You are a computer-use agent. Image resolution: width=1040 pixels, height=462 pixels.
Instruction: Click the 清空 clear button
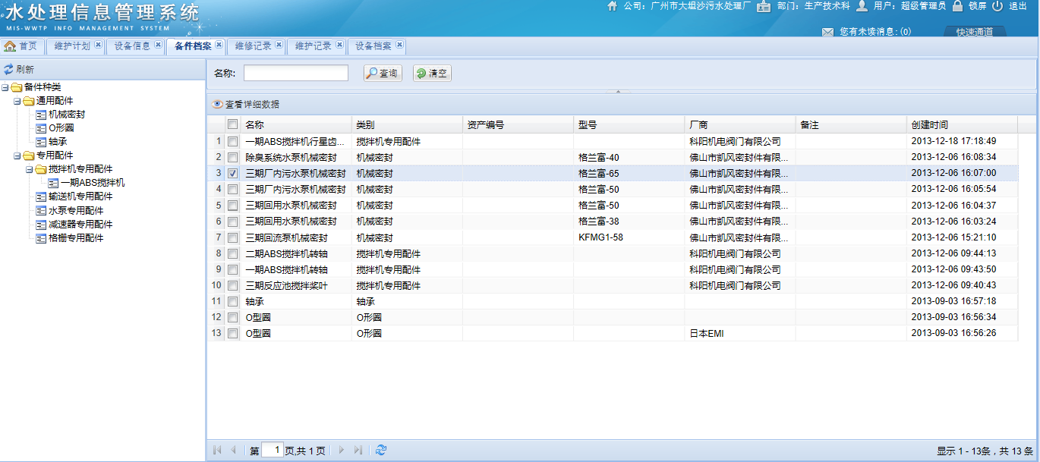point(432,74)
